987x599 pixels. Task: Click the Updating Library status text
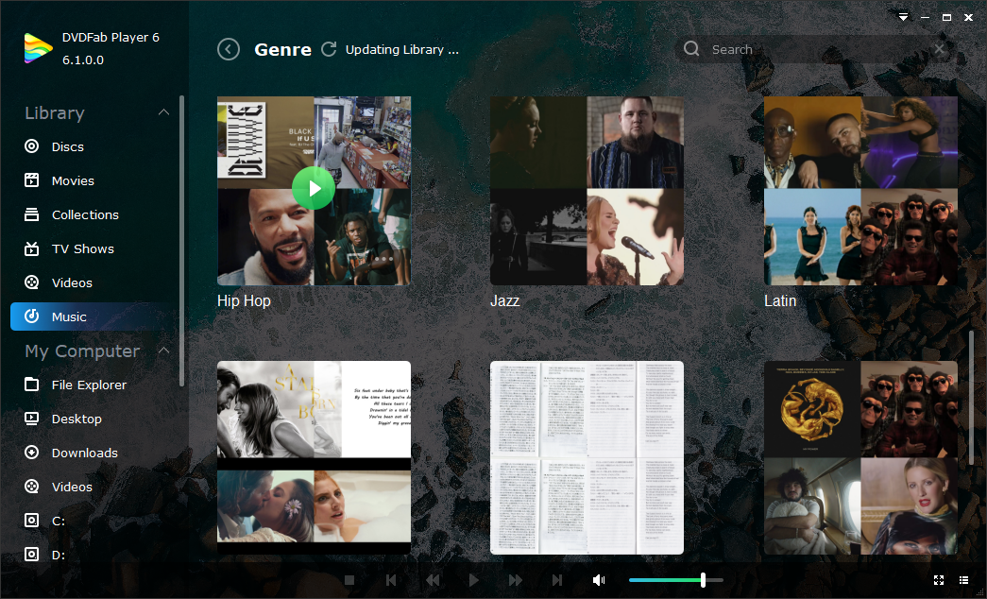coord(402,50)
